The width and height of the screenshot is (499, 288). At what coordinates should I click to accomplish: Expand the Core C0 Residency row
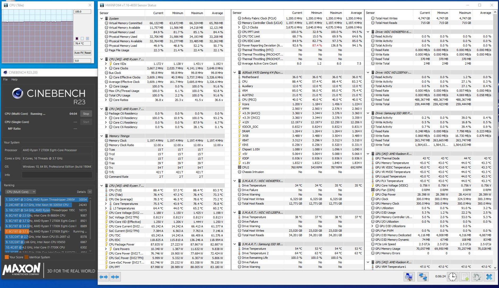tap(106, 118)
